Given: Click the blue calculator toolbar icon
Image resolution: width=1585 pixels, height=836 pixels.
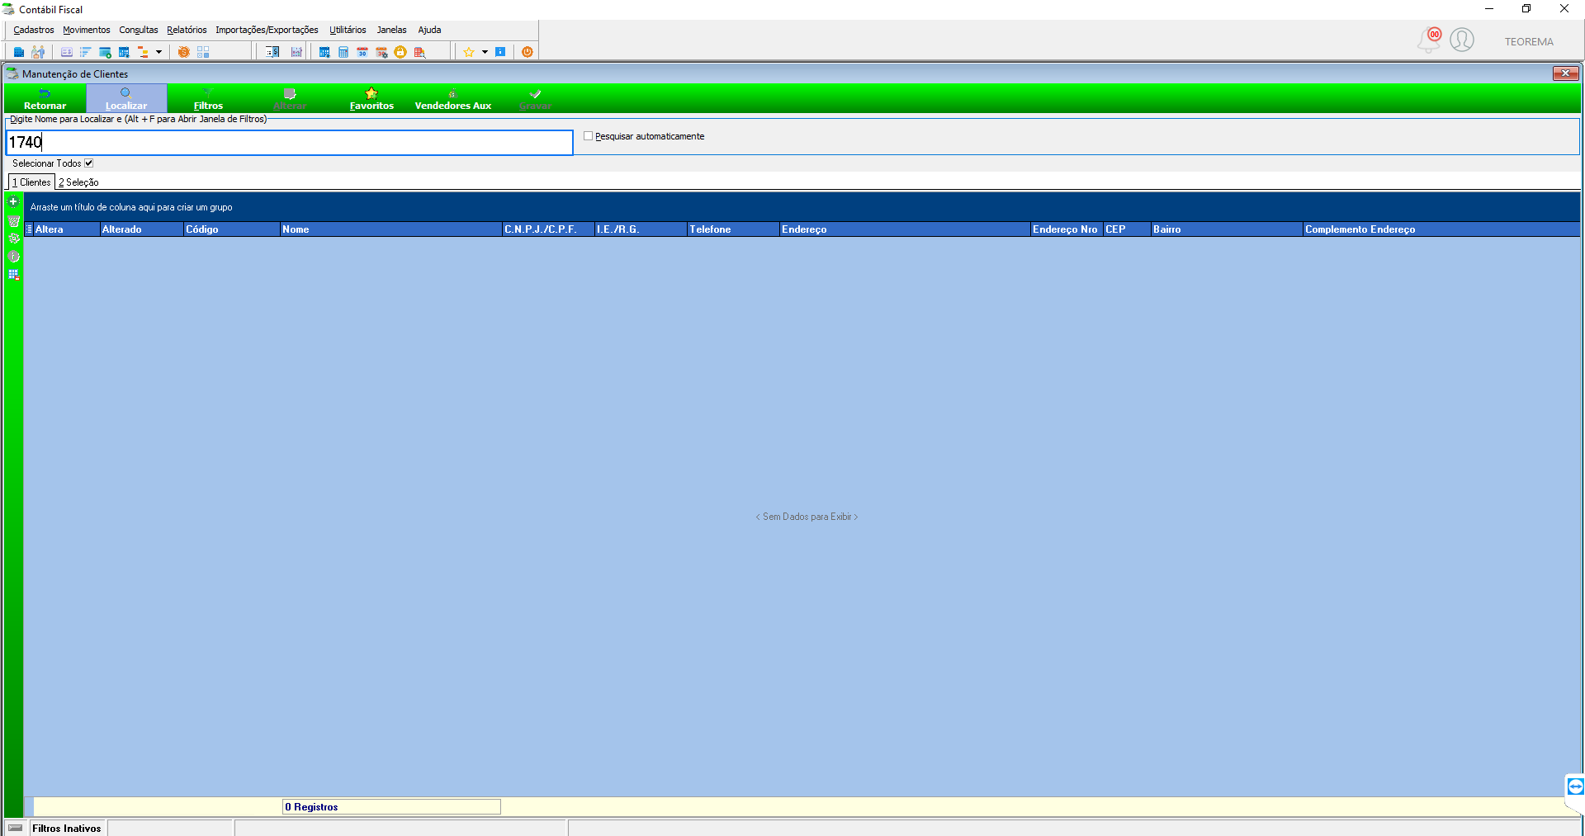Looking at the screenshot, I should pos(343,52).
